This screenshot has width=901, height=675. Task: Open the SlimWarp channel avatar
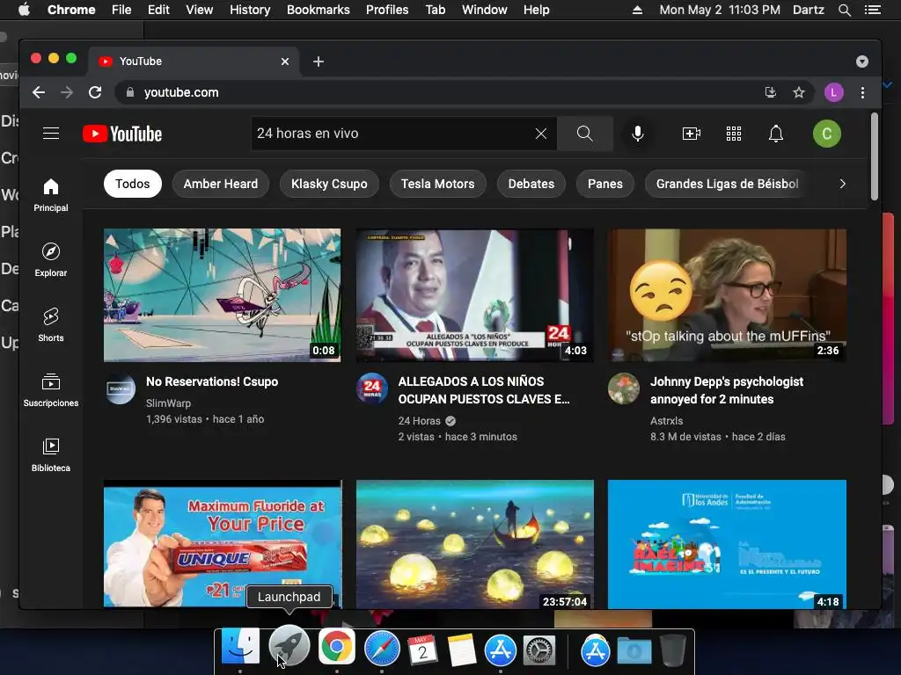120,389
